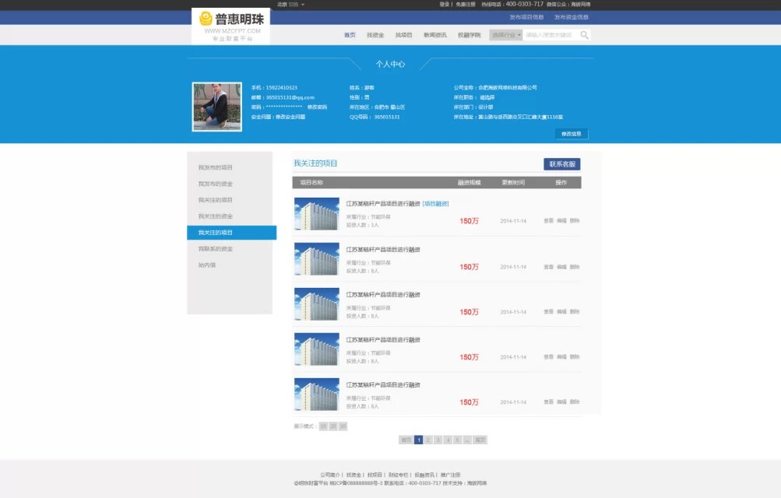Screen dimensions: 781x498
Task: Click the 发布项目信息 link in header
Action: click(526, 16)
